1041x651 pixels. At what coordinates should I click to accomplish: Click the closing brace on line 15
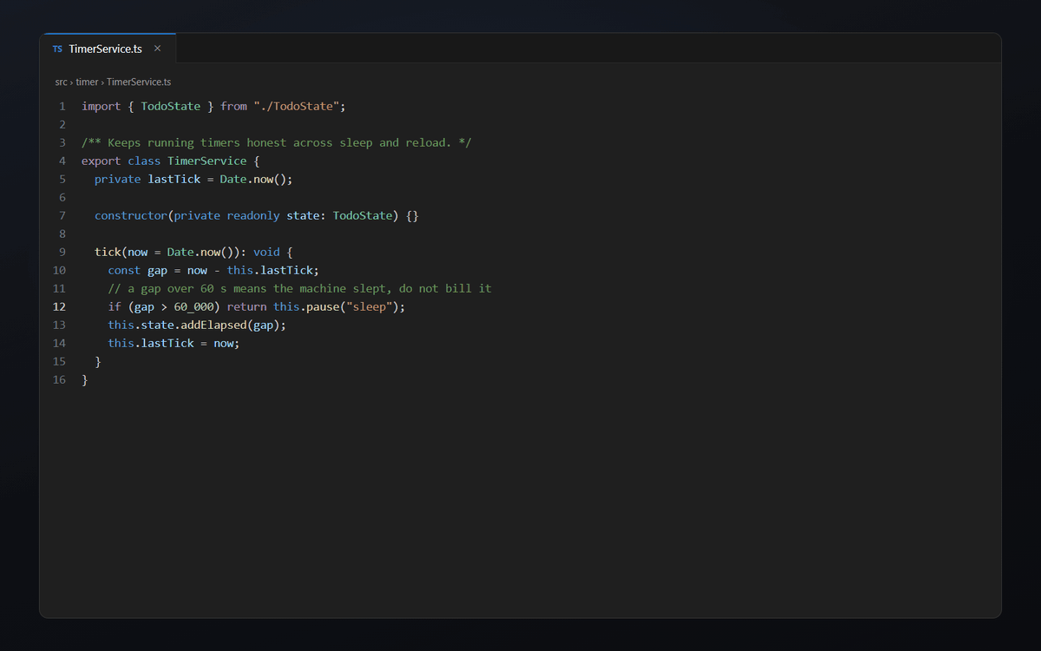point(98,361)
